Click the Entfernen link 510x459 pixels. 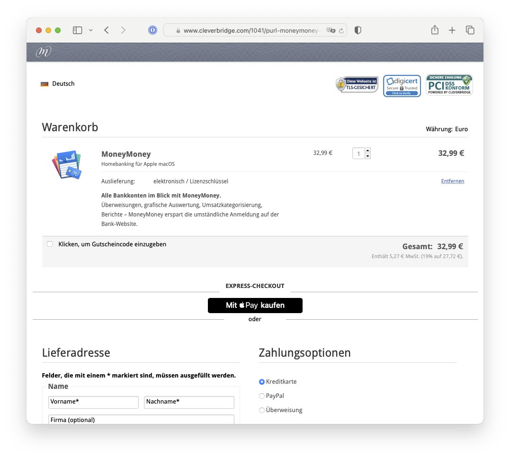pos(452,181)
